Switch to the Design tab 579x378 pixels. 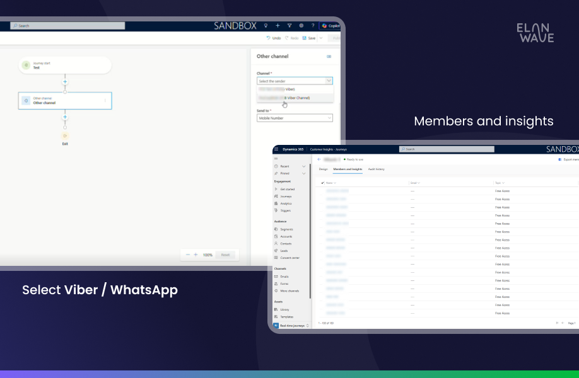323,169
